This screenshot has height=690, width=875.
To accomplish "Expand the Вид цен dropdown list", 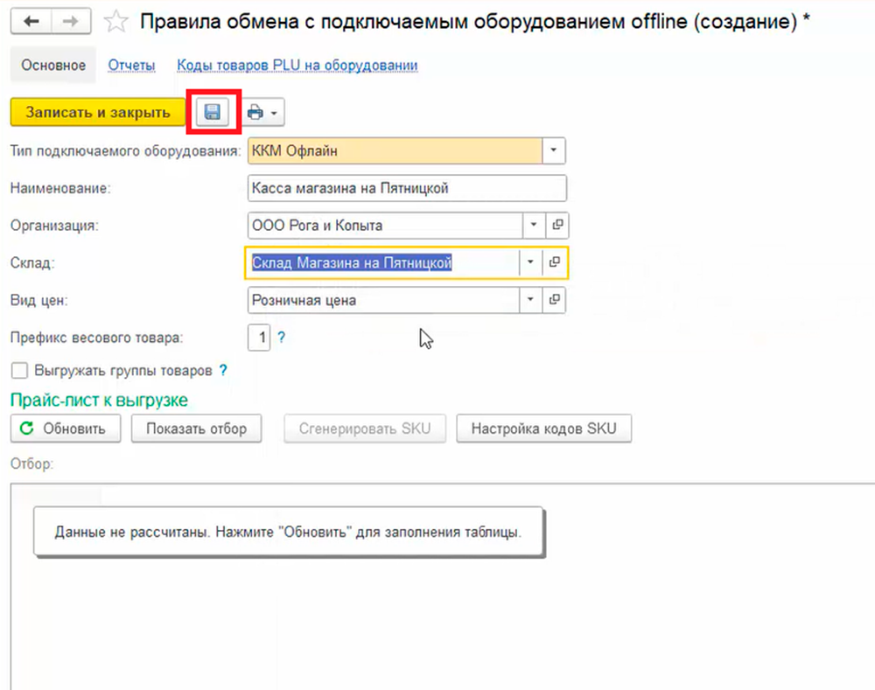I will [x=533, y=300].
